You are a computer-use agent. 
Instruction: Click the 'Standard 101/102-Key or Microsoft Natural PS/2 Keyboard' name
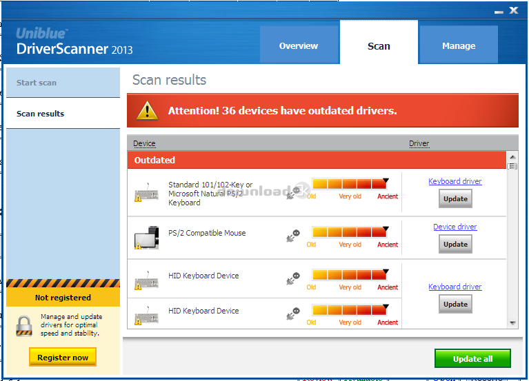point(210,194)
